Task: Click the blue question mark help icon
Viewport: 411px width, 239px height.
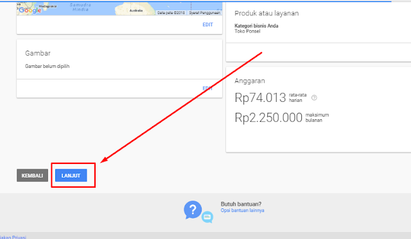Action: point(193,210)
